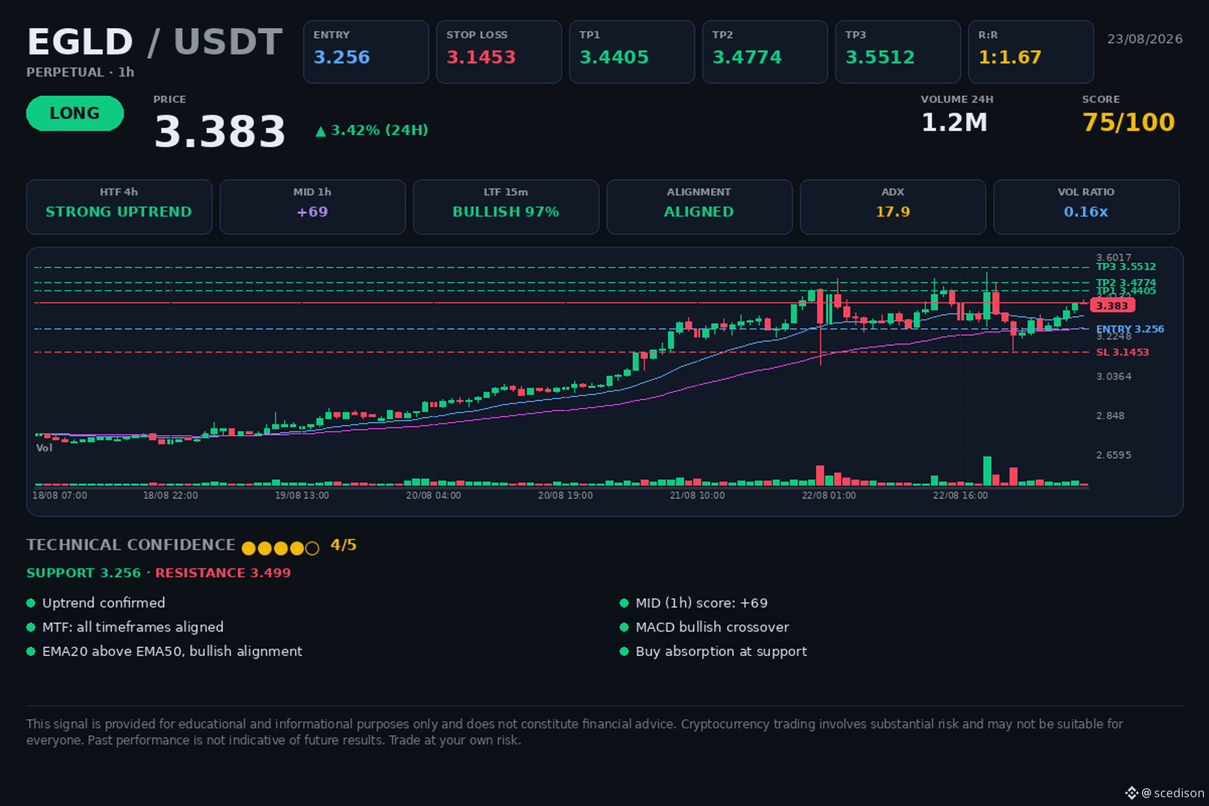Click the SL 3.1453 chart line label
The height and width of the screenshot is (806, 1209).
pyautogui.click(x=1122, y=352)
